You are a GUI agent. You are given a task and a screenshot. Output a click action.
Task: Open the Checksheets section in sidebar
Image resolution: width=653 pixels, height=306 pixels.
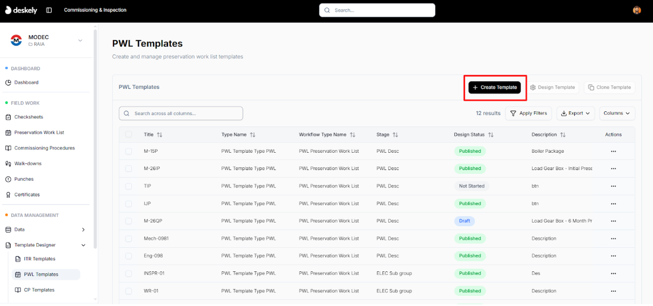pos(28,117)
